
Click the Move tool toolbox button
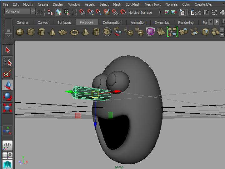pos(8,85)
